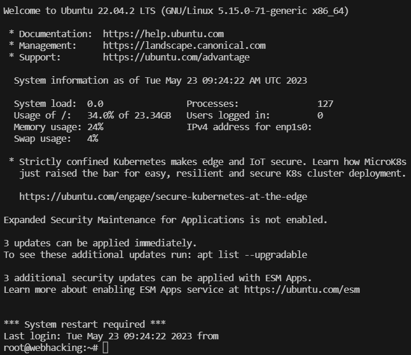411x355 pixels.
Task: Click the Expanded Security Maintenance notice line
Action: 166,220
